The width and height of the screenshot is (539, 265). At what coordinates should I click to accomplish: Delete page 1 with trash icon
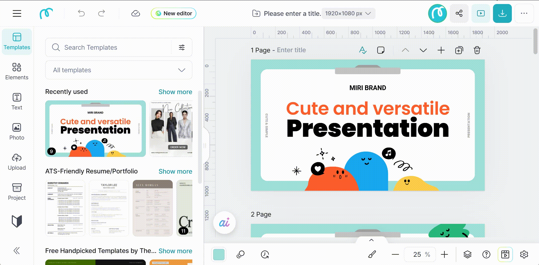click(x=477, y=50)
